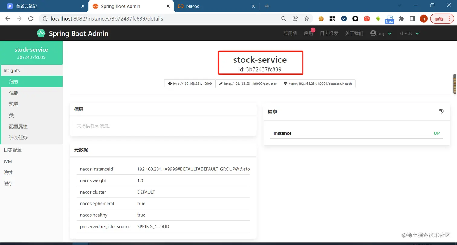
Task: Open the Extensions puzzle piece menu
Action: coord(401,19)
